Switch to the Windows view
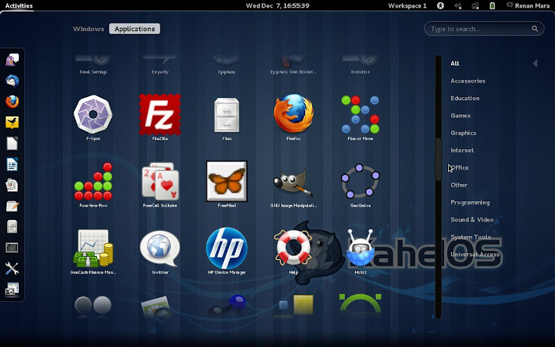 point(89,28)
